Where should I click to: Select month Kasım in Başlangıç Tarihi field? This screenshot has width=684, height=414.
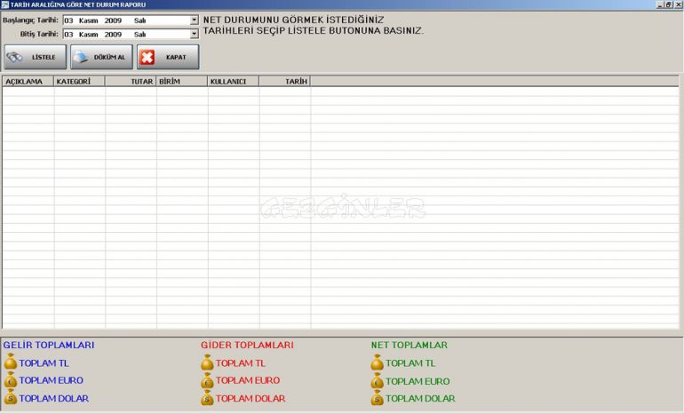point(89,20)
